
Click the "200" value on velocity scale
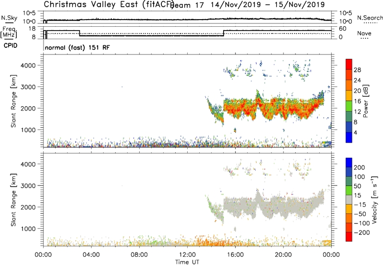[x=360, y=167]
